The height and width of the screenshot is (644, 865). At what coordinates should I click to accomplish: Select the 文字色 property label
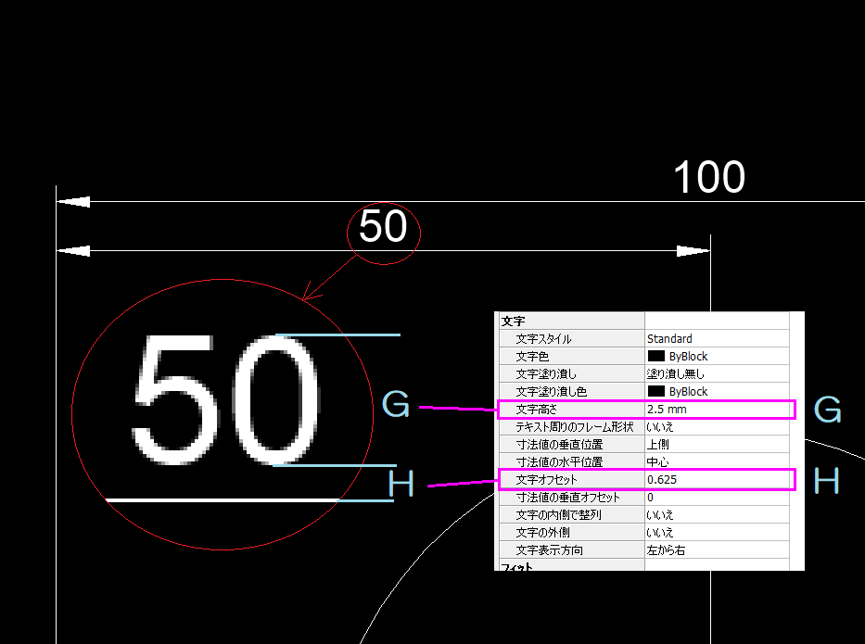(x=532, y=356)
